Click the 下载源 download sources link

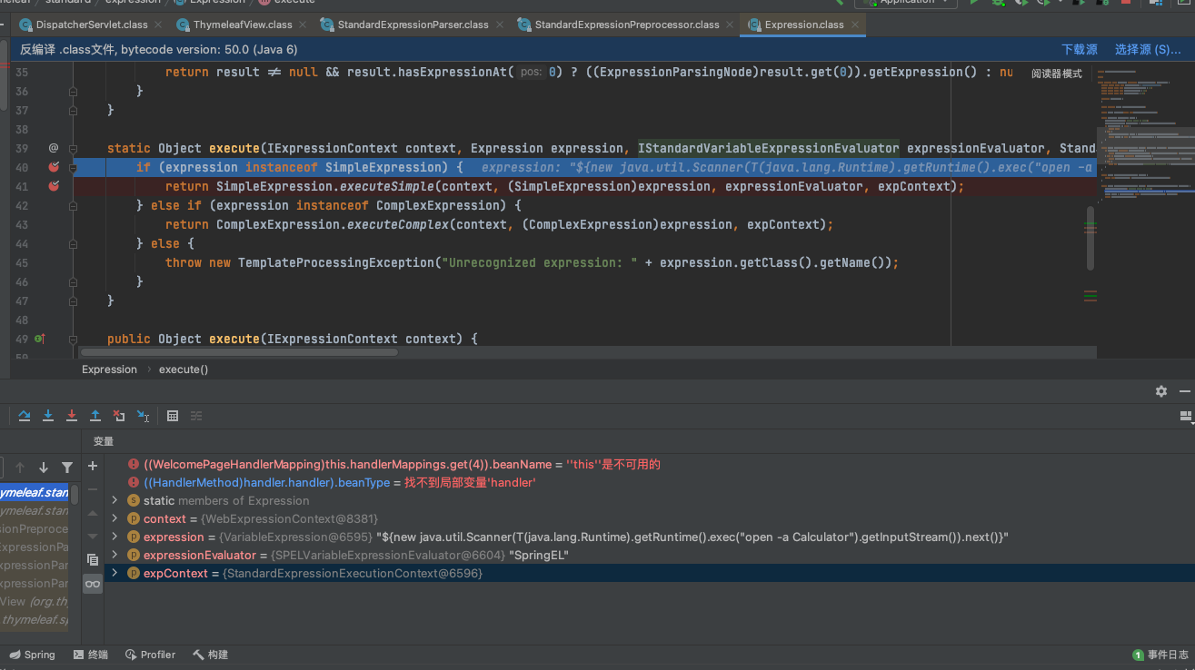click(x=1080, y=50)
